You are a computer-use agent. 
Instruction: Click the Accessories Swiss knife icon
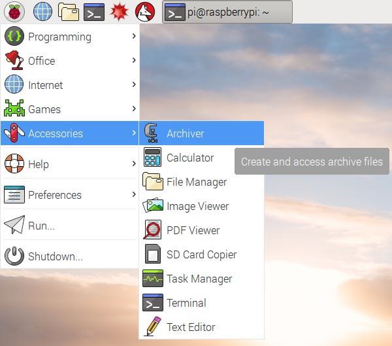pyautogui.click(x=14, y=133)
